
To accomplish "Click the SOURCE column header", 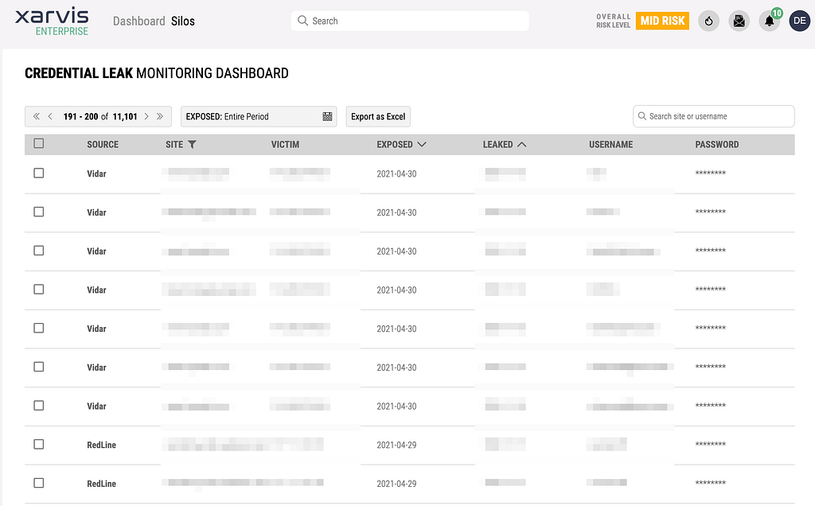I will tap(103, 145).
